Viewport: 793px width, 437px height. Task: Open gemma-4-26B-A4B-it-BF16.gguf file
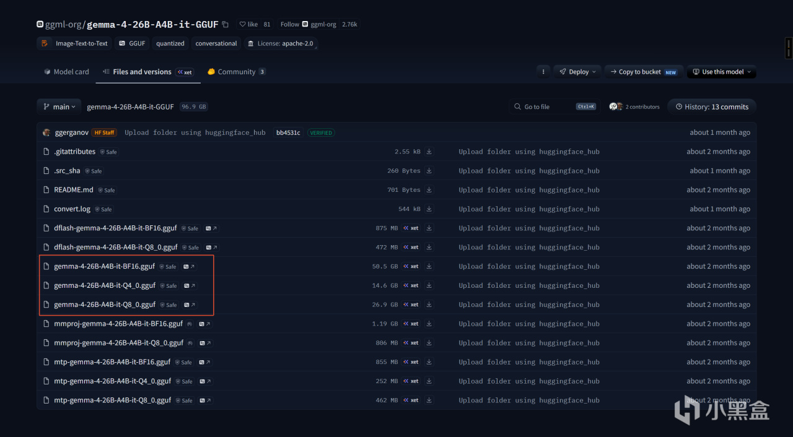point(104,266)
